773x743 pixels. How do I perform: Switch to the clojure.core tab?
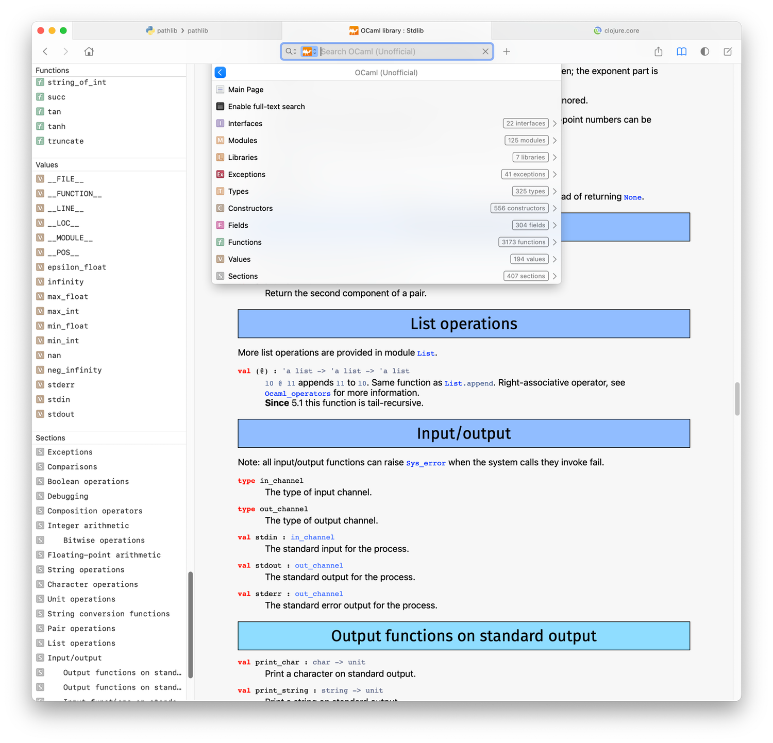coord(616,31)
